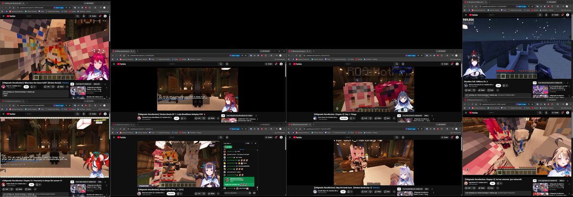
Task: Like the Ina 'Return of the Hero' stream
Action: click(x=198, y=194)
